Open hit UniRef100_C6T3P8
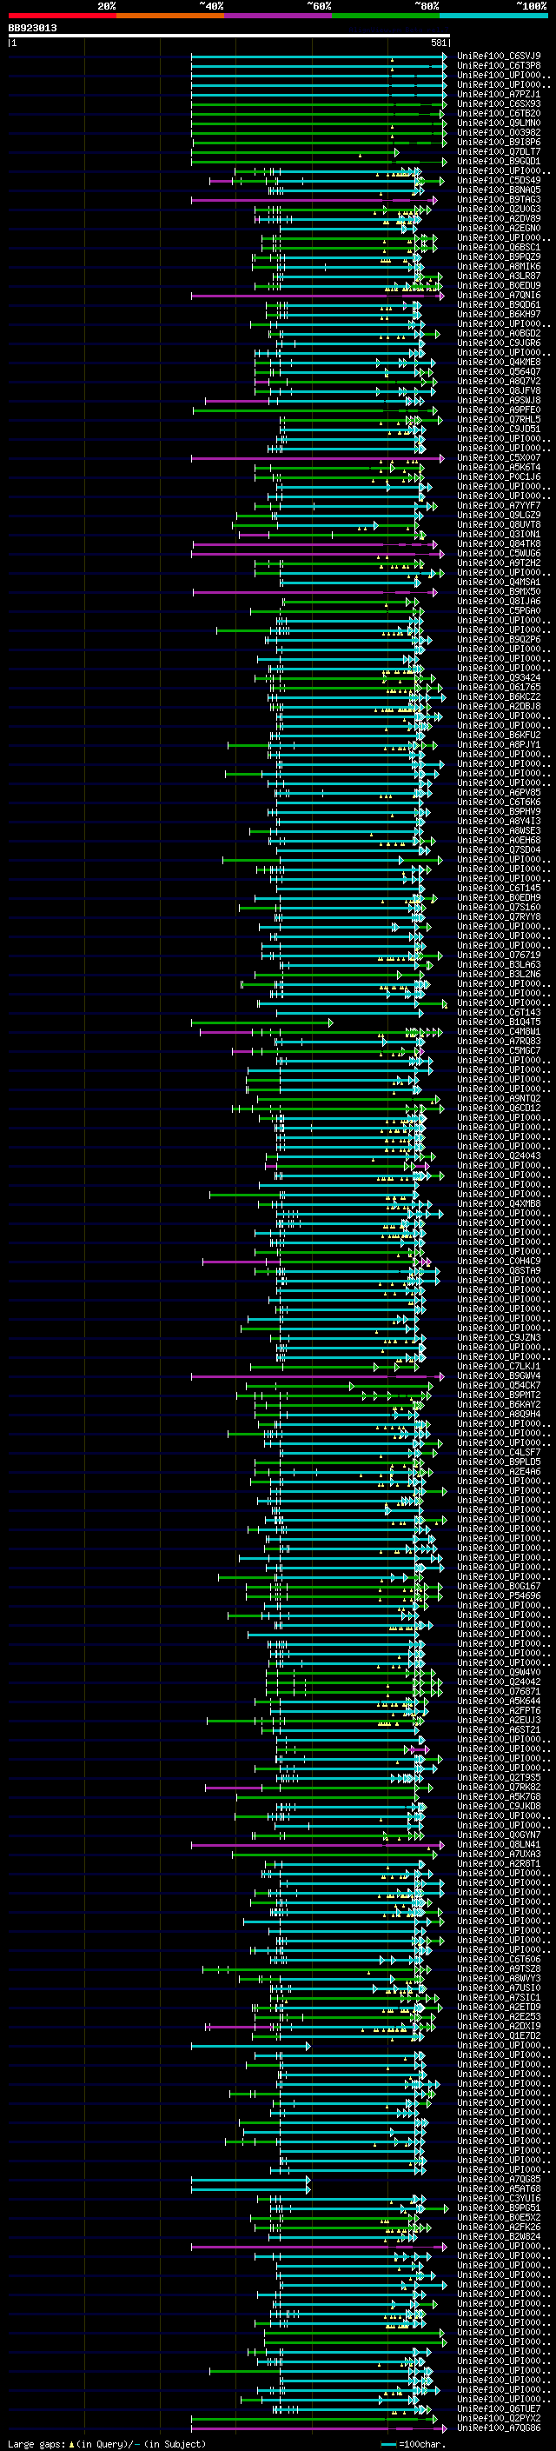The height and width of the screenshot is (2451, 556). tap(499, 66)
